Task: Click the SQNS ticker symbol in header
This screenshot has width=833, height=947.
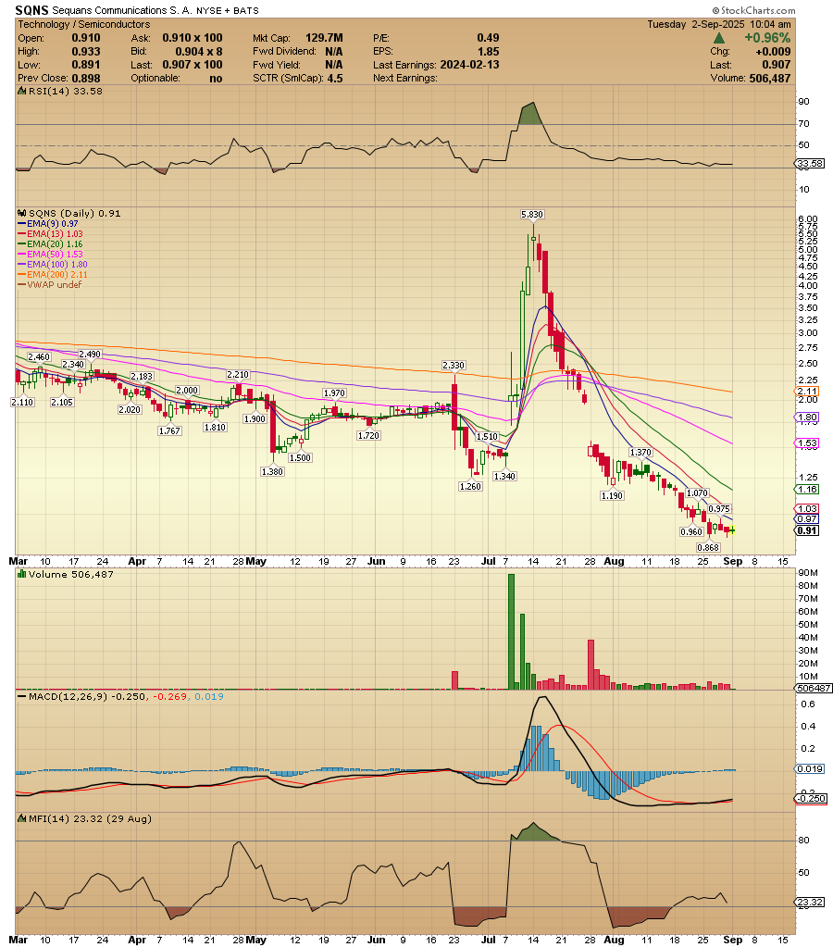Action: tap(32, 10)
